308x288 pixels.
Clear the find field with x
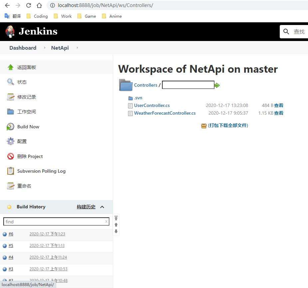(106, 221)
